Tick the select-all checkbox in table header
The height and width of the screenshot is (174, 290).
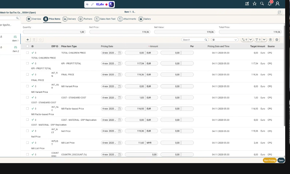pos(27,46)
